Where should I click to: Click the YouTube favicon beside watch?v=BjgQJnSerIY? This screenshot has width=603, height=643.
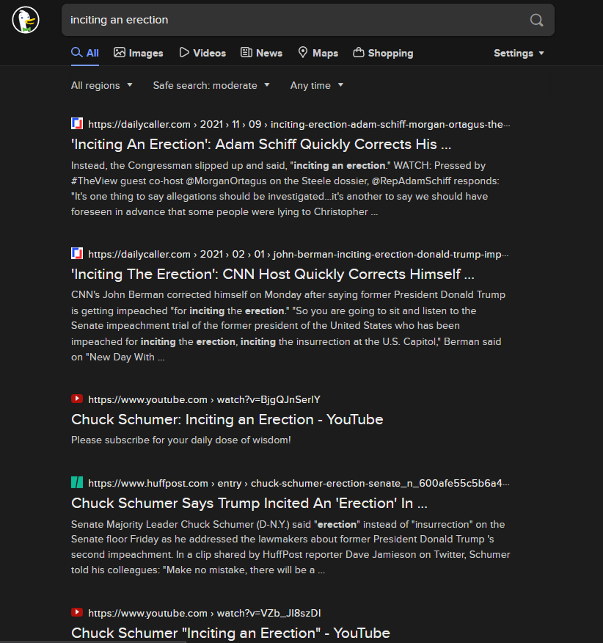[x=77, y=399]
